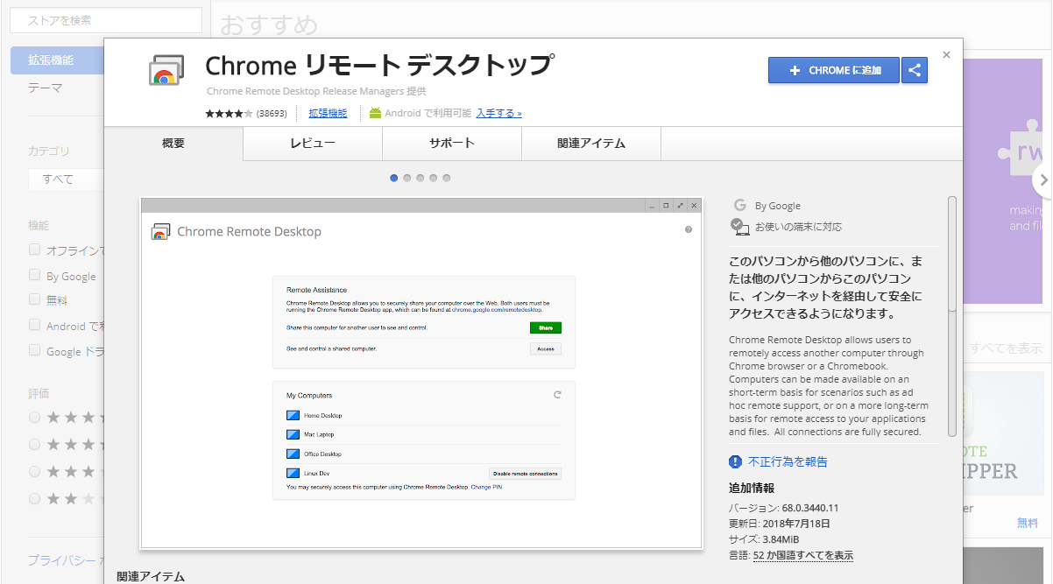Click the Google G icon
This screenshot has width=1053, height=584.
coord(739,206)
